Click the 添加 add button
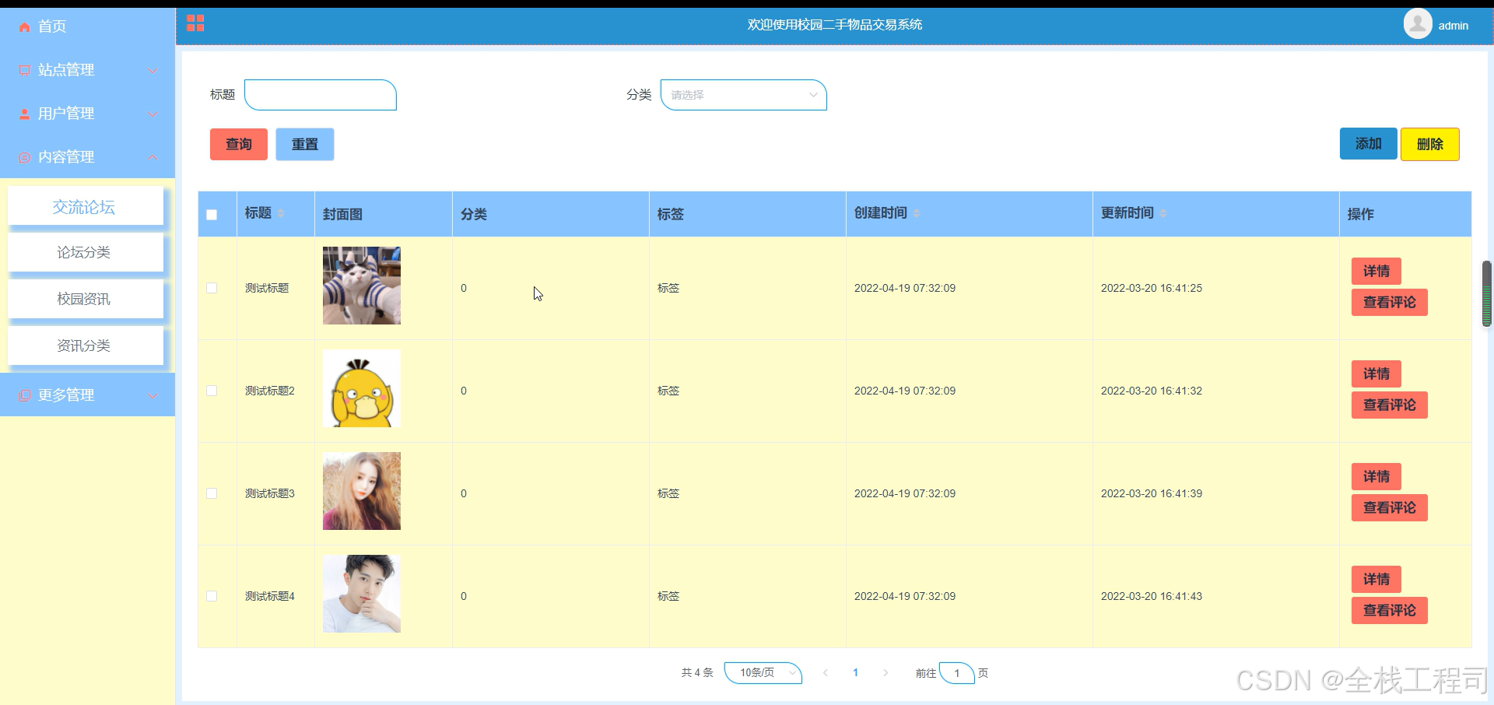 1368,144
